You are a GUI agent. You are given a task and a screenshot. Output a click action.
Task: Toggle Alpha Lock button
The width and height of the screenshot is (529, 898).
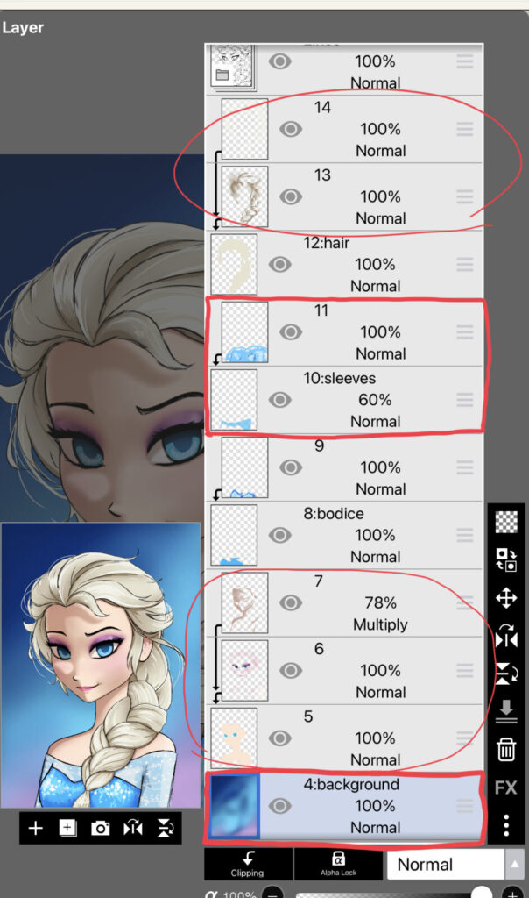point(339,864)
